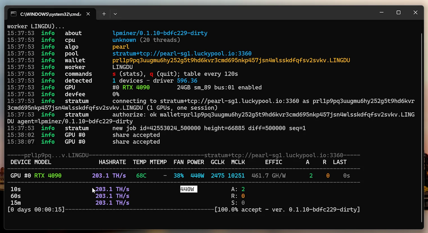The width and height of the screenshot is (428, 233).
Task: Click the wallet address on the wallet line
Action: (231, 60)
